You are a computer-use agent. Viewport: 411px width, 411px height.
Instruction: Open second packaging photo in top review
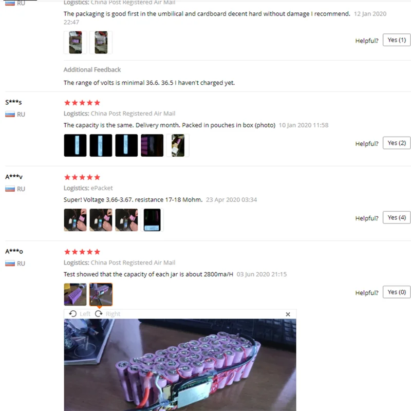coord(101,43)
